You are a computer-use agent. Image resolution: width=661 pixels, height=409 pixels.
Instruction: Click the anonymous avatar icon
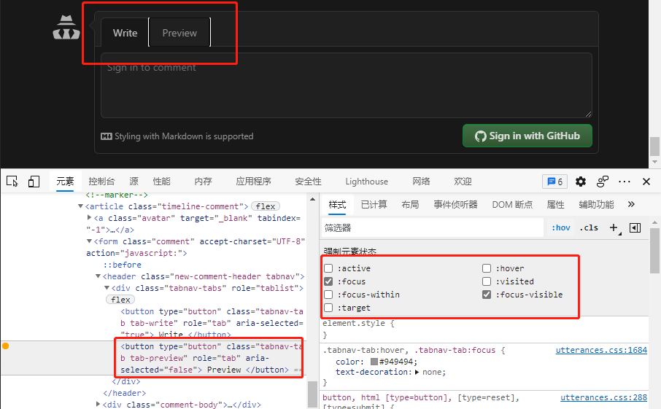click(66, 28)
